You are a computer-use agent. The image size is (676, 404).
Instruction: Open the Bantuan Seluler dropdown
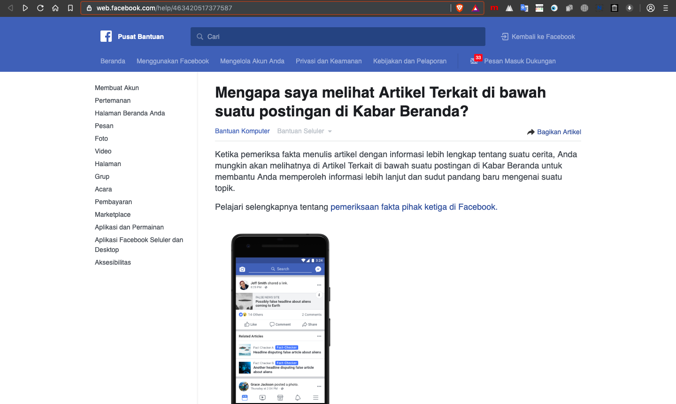point(304,131)
